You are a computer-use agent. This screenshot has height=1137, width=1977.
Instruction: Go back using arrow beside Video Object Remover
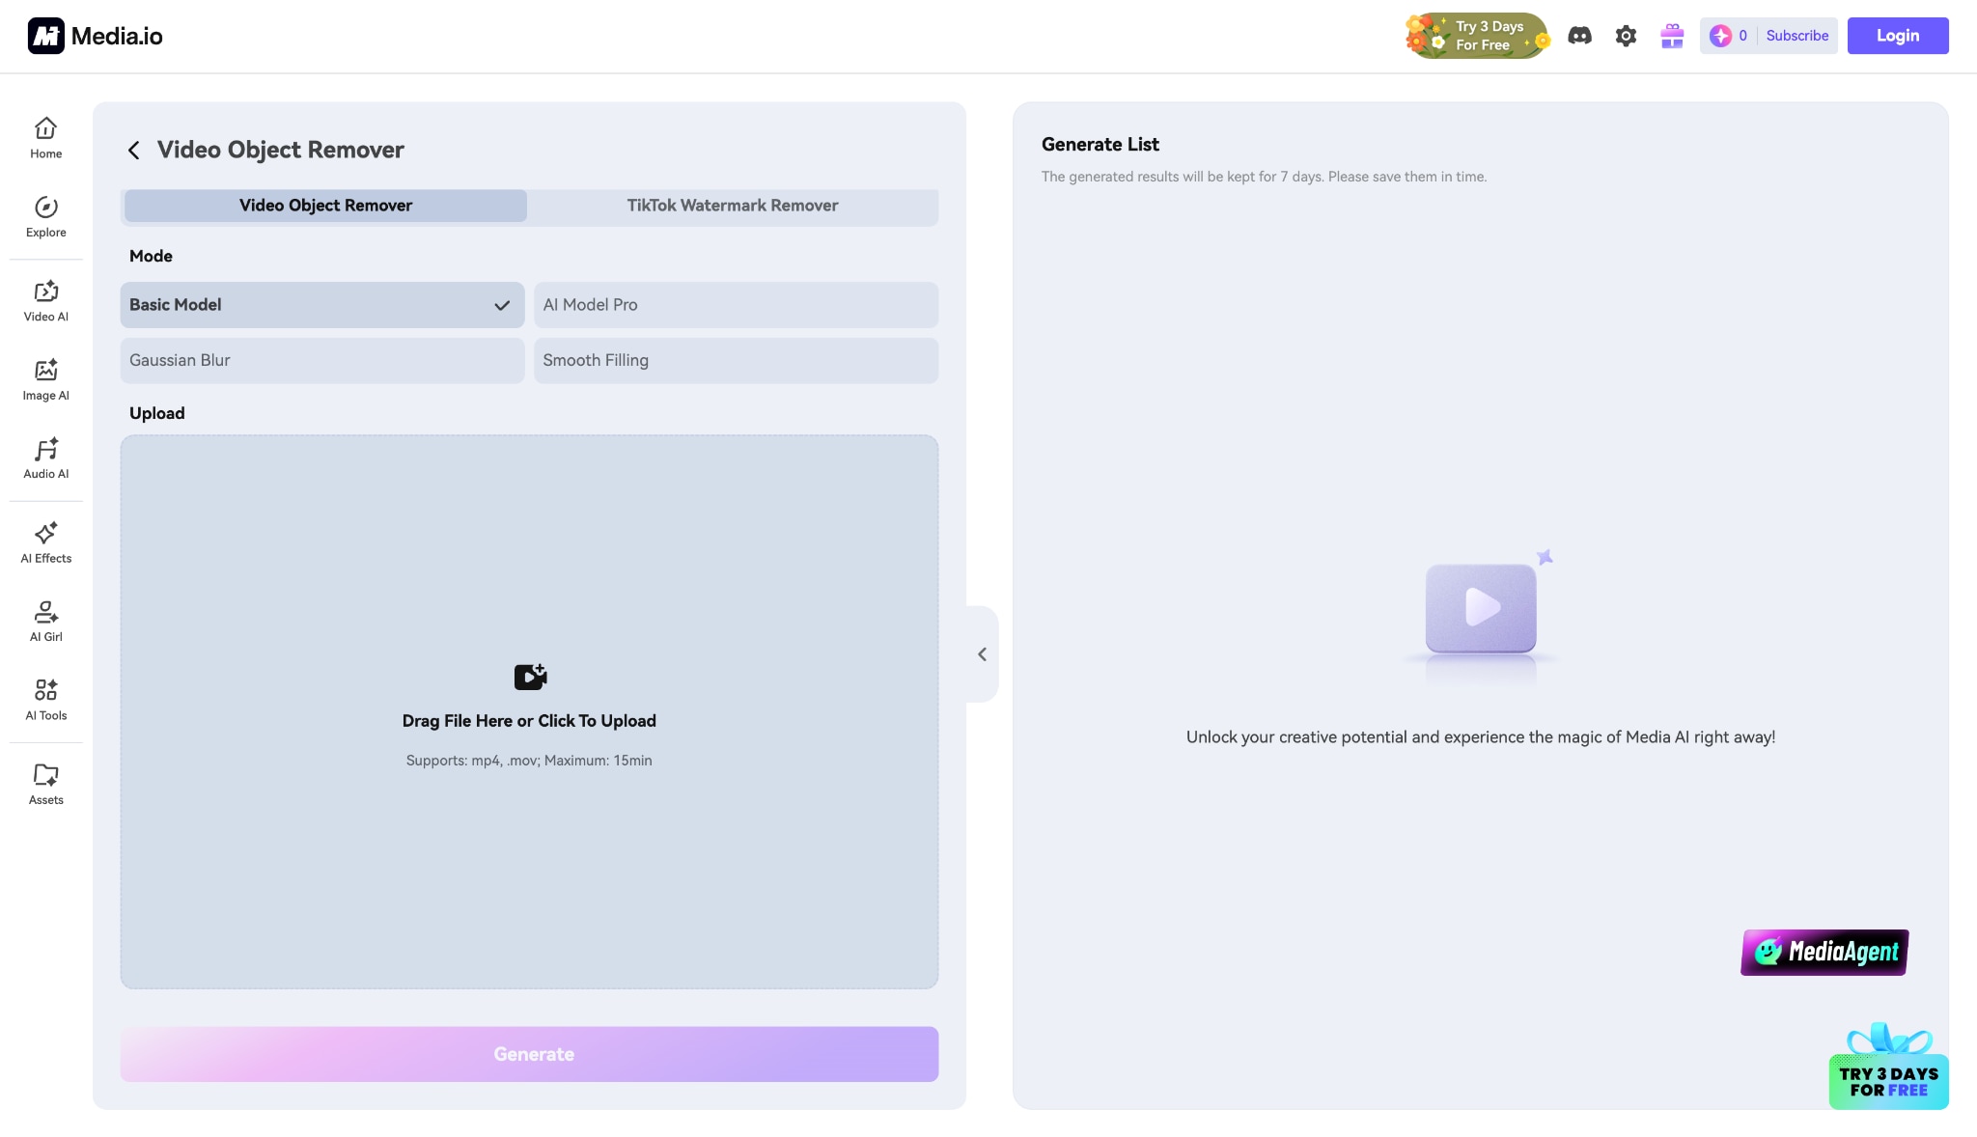[134, 150]
